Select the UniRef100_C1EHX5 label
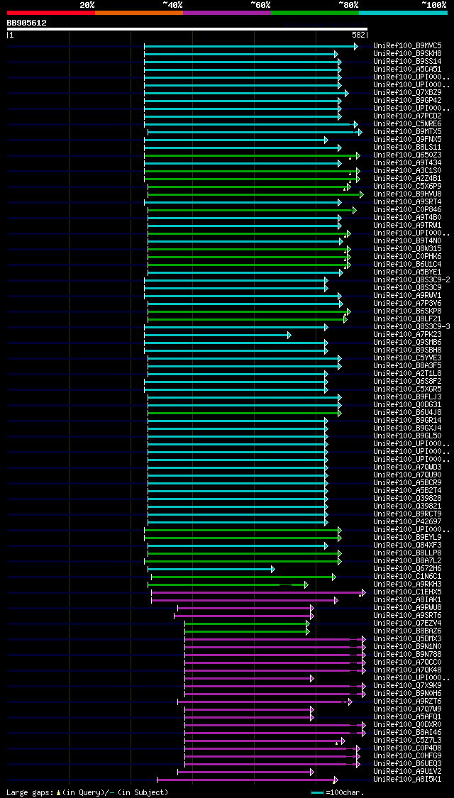454x798 pixels. (407, 592)
